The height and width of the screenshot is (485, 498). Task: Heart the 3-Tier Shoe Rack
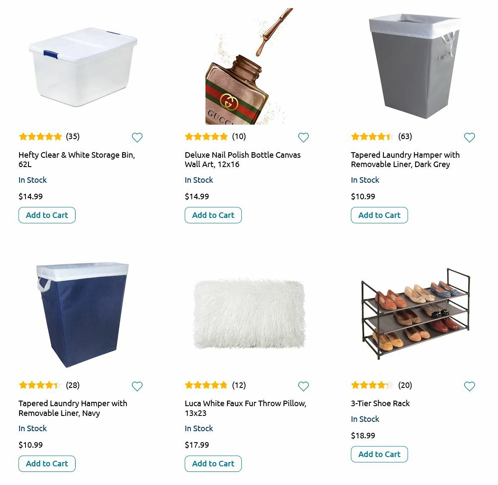(469, 386)
